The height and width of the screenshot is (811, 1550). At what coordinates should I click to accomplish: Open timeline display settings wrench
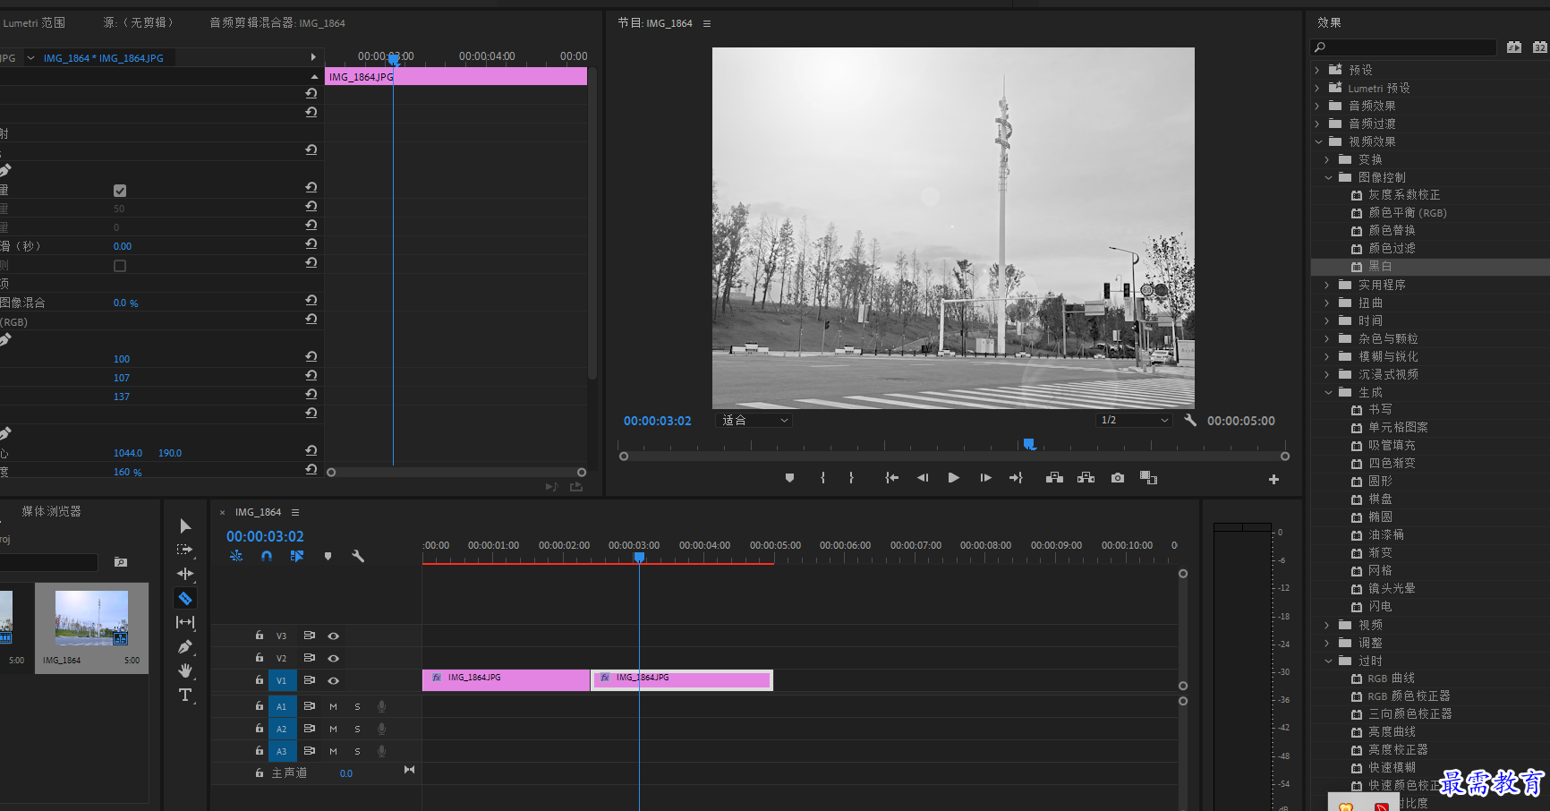tap(358, 556)
